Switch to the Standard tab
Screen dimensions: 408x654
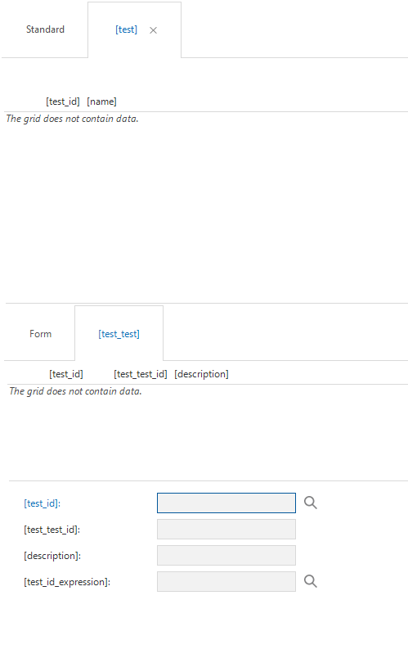point(45,29)
